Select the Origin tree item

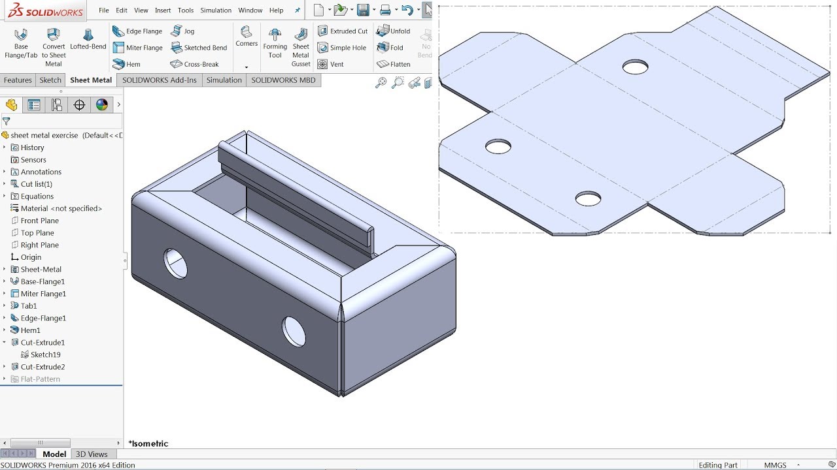point(26,257)
